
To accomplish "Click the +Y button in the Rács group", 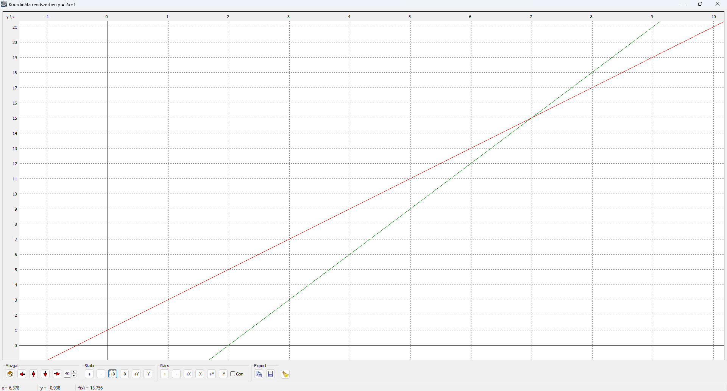I will [211, 374].
